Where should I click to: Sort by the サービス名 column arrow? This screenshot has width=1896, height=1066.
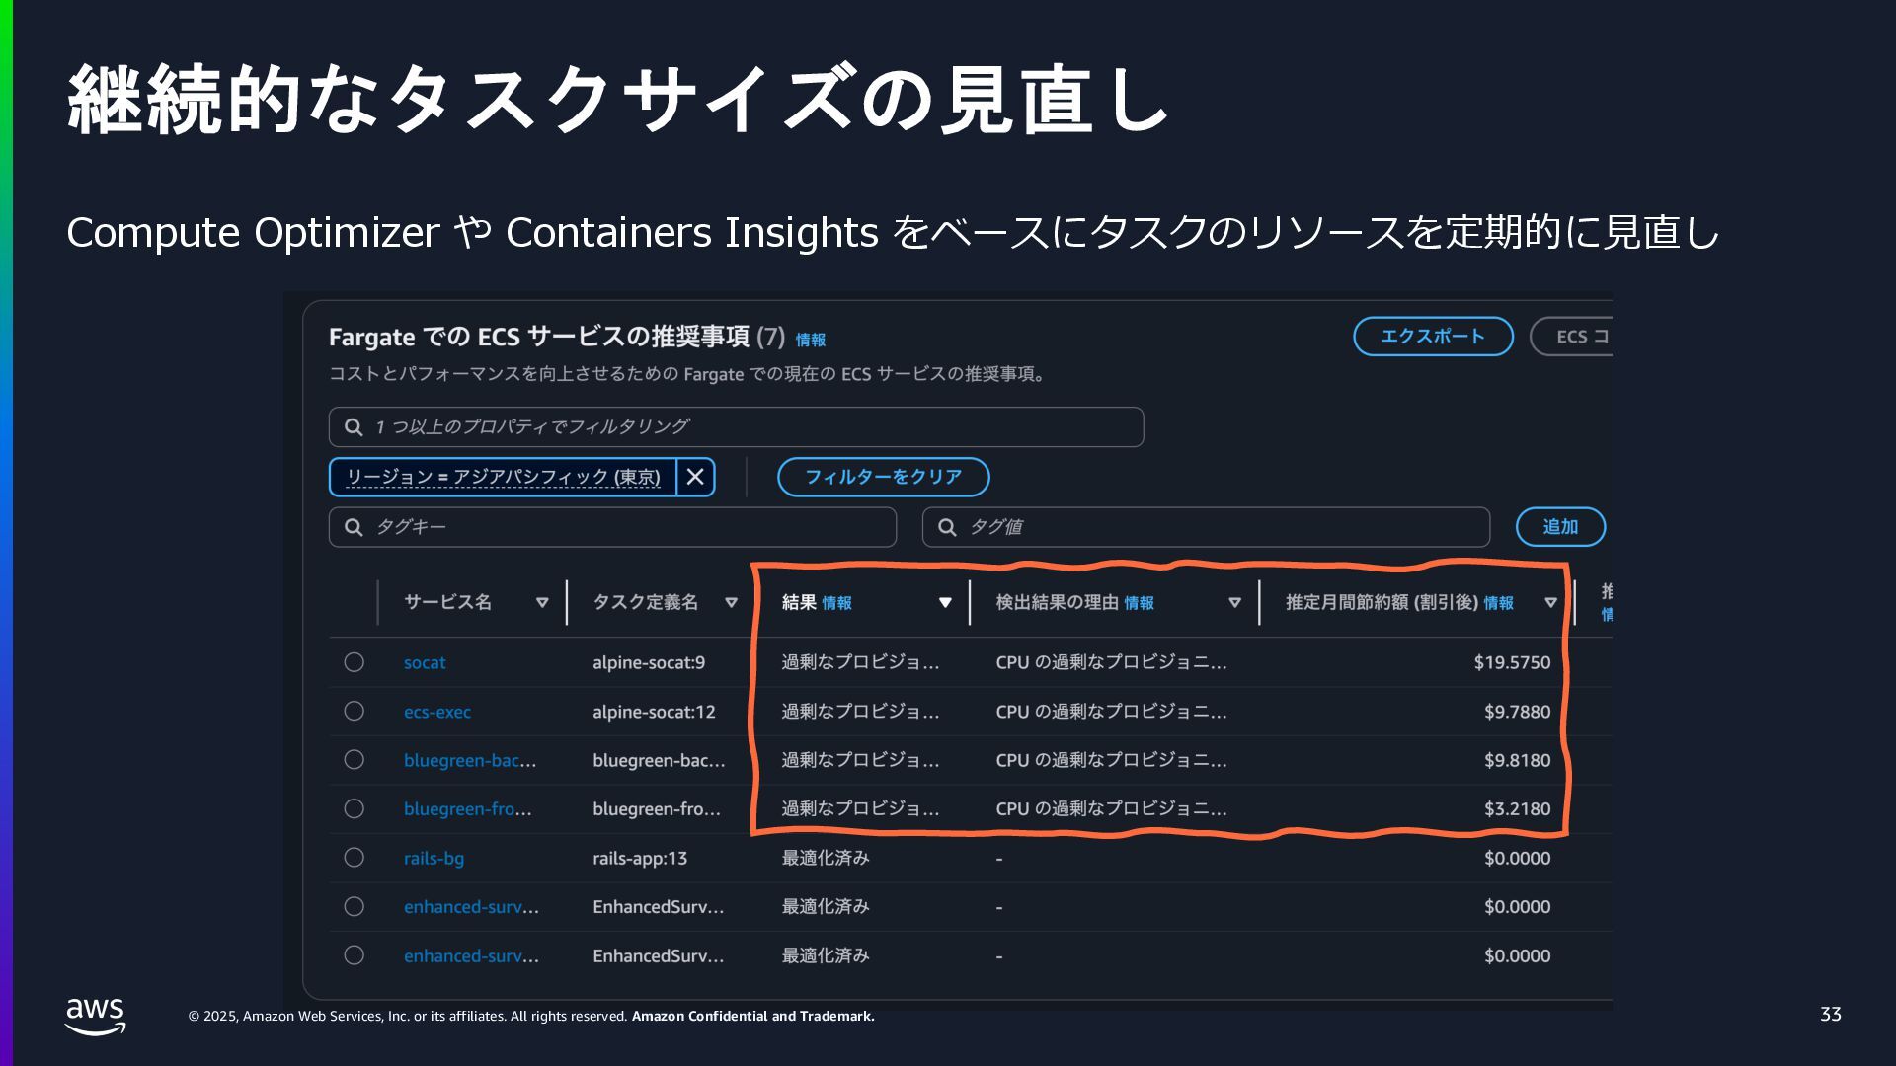pyautogui.click(x=542, y=603)
